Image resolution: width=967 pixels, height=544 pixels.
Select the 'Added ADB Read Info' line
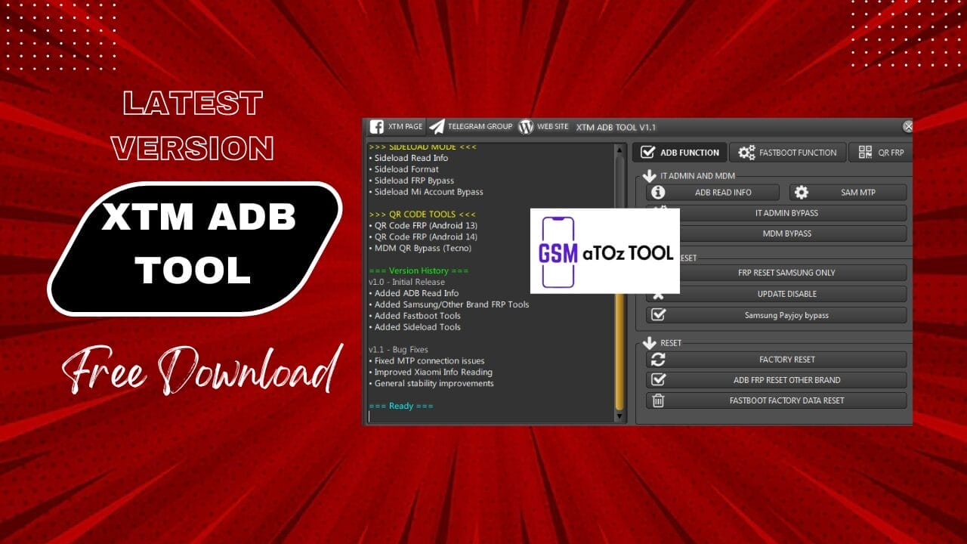413,293
